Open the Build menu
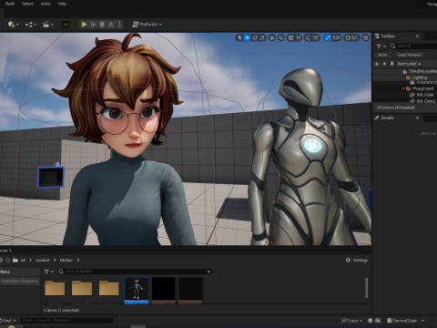 click(x=10, y=4)
